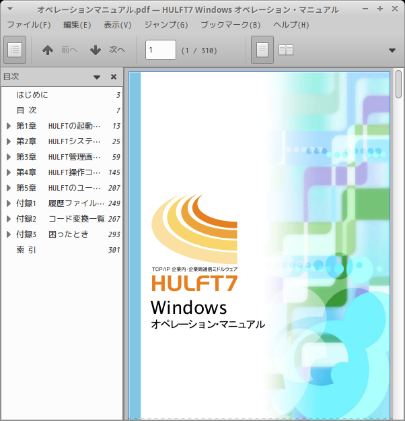The image size is (405, 421).
Task: Minimize the document viewer window
Action: [x=365, y=9]
